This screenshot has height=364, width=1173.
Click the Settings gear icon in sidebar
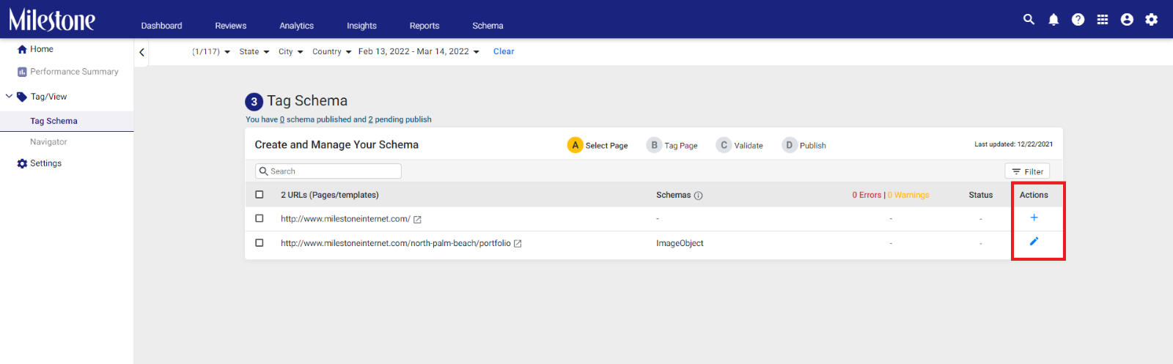click(22, 163)
